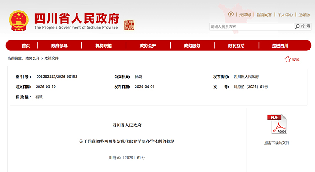Screen dimensions: 315x172
Task: Click the magnifier search icon
Action: (297, 26)
